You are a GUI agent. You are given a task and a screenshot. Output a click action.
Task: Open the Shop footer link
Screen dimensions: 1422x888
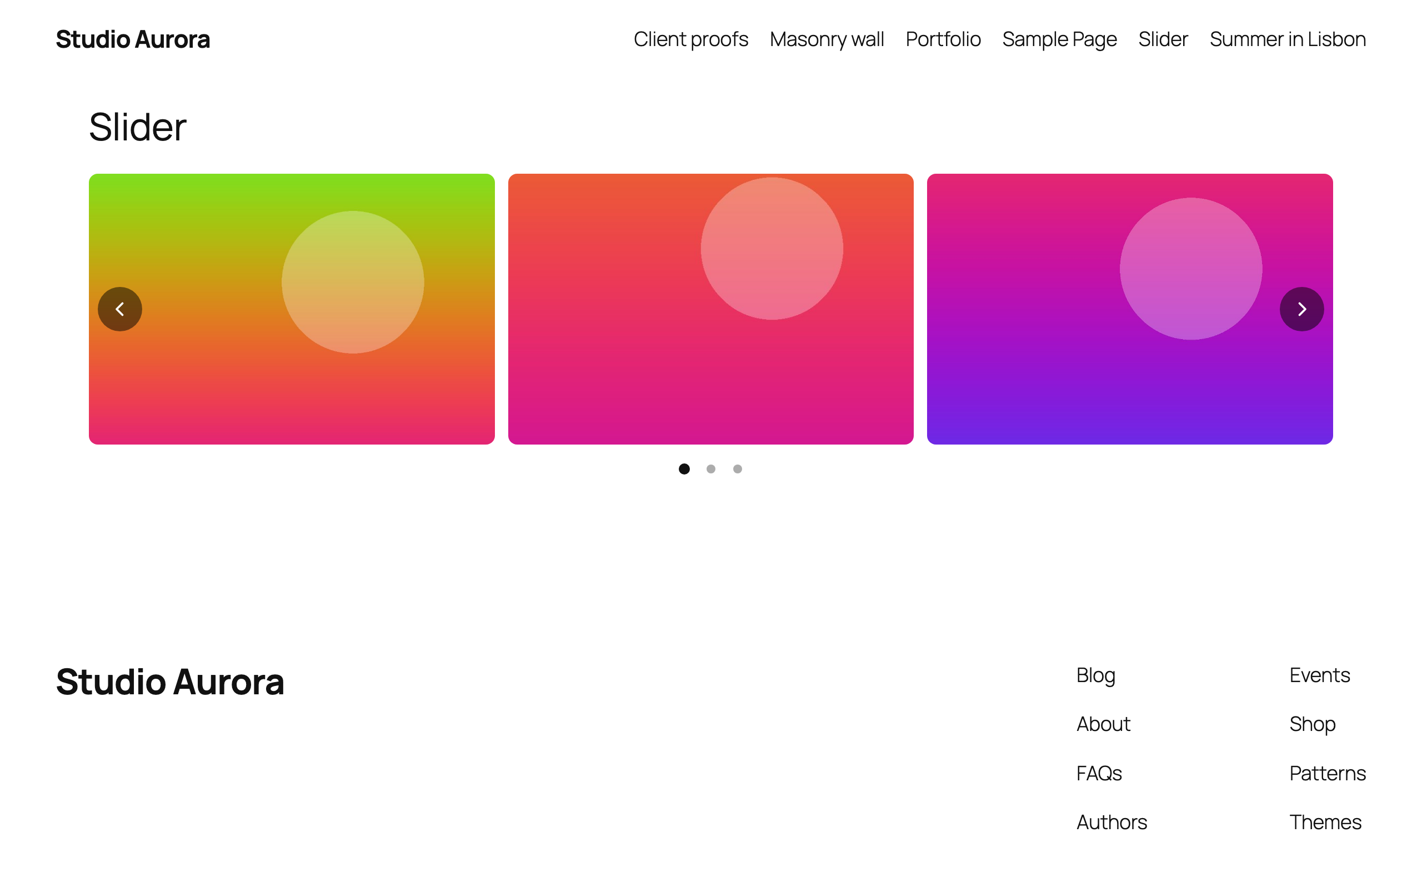pyautogui.click(x=1312, y=724)
